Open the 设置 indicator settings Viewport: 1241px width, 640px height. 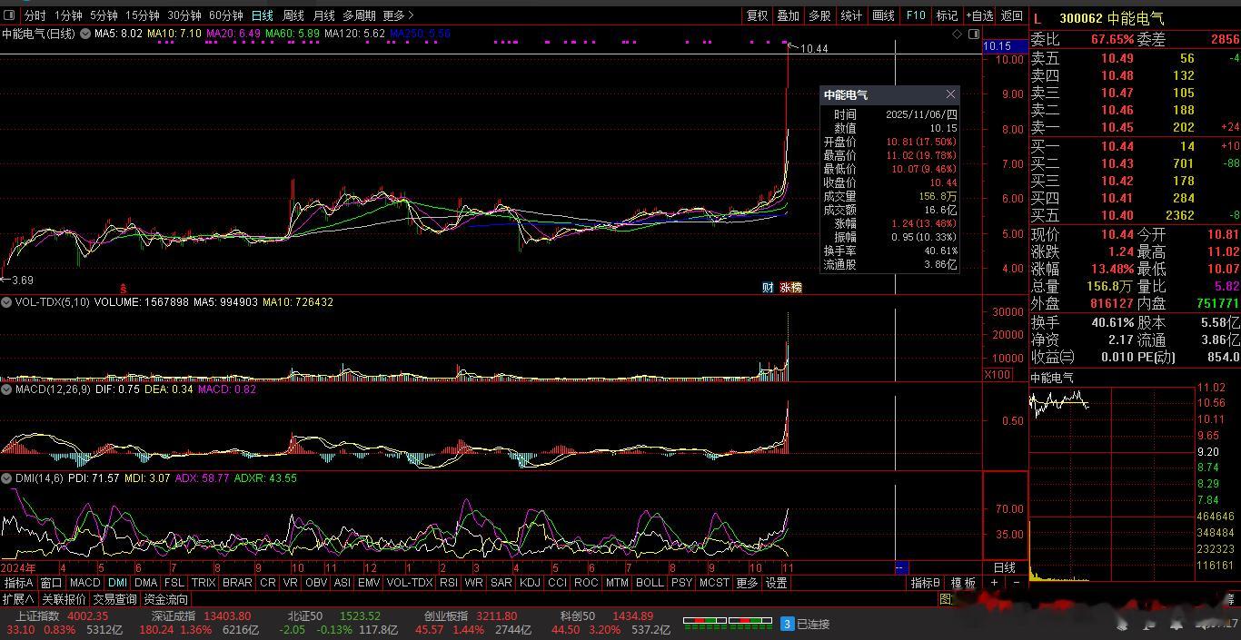click(x=776, y=583)
